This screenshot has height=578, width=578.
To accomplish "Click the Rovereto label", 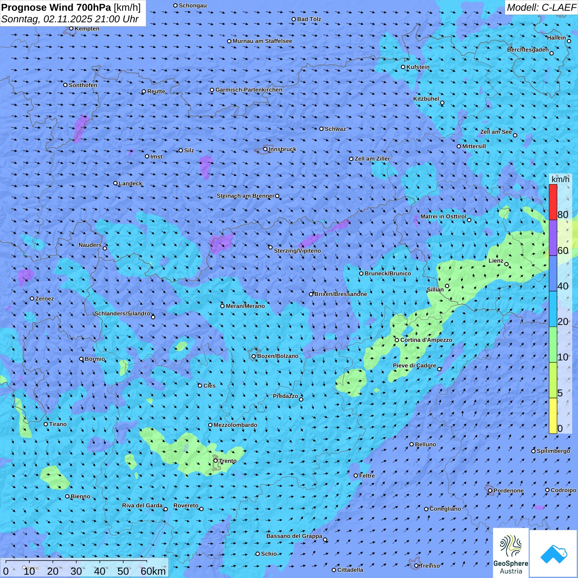I will (186, 505).
